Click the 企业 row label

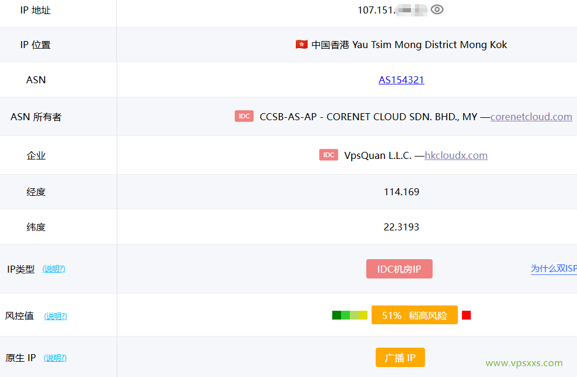(x=36, y=155)
